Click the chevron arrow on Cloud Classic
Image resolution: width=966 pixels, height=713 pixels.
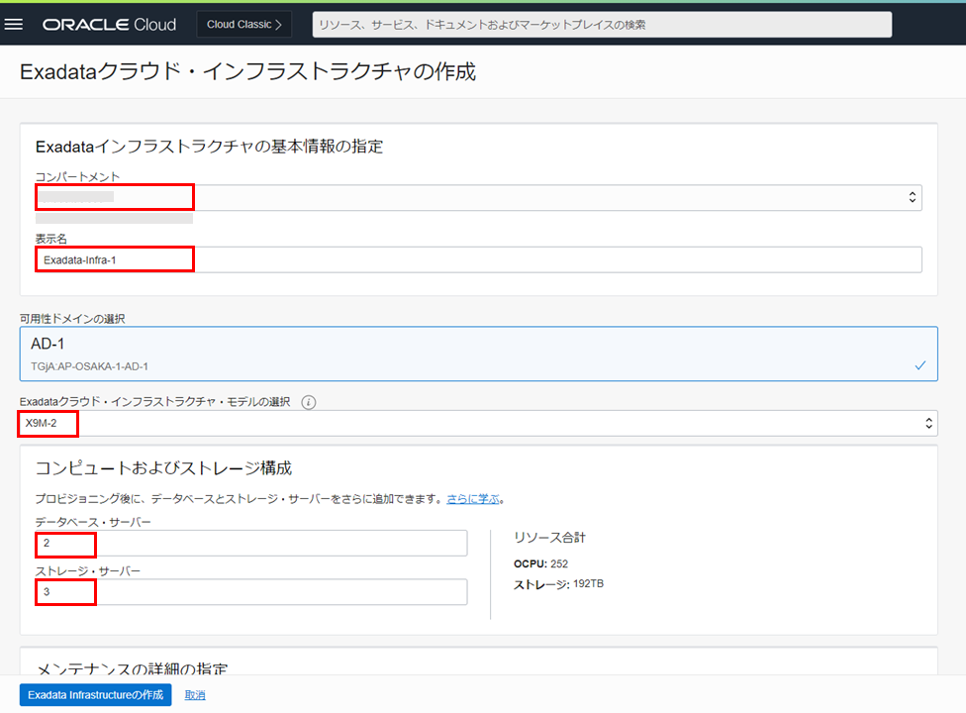point(278,24)
